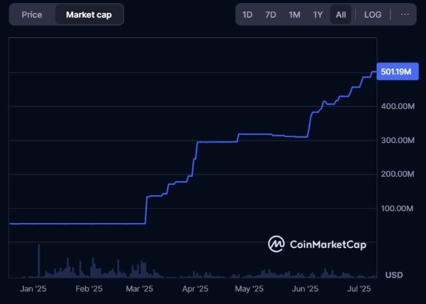Click the Jul '25 axis label
The image size is (426, 304).
360,288
